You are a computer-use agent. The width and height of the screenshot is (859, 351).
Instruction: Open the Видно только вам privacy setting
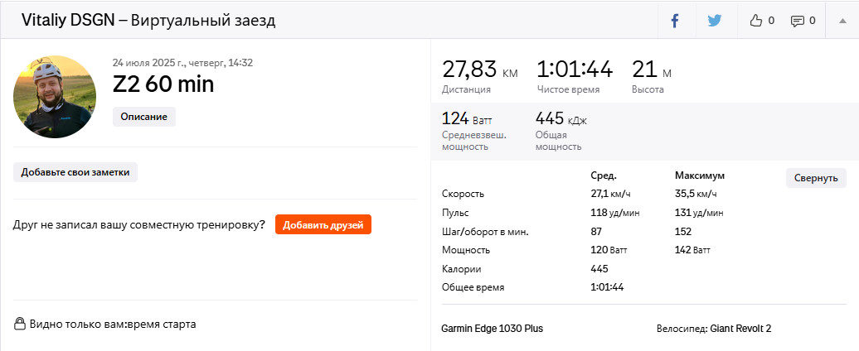(x=113, y=324)
